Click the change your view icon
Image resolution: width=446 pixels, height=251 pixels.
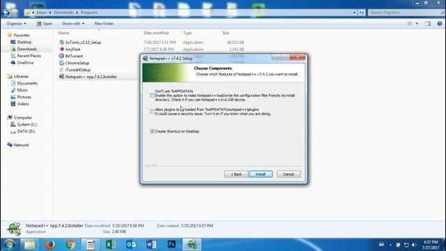point(410,24)
